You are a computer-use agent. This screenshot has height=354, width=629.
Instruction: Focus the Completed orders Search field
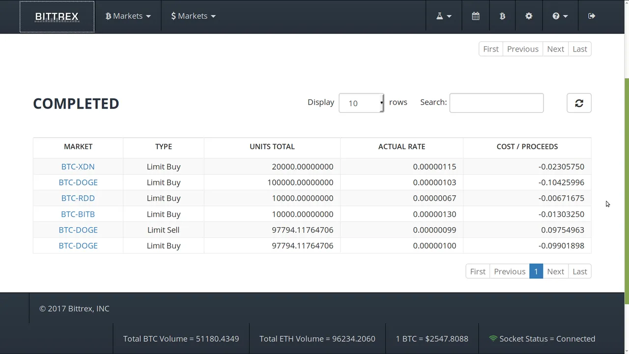point(496,103)
